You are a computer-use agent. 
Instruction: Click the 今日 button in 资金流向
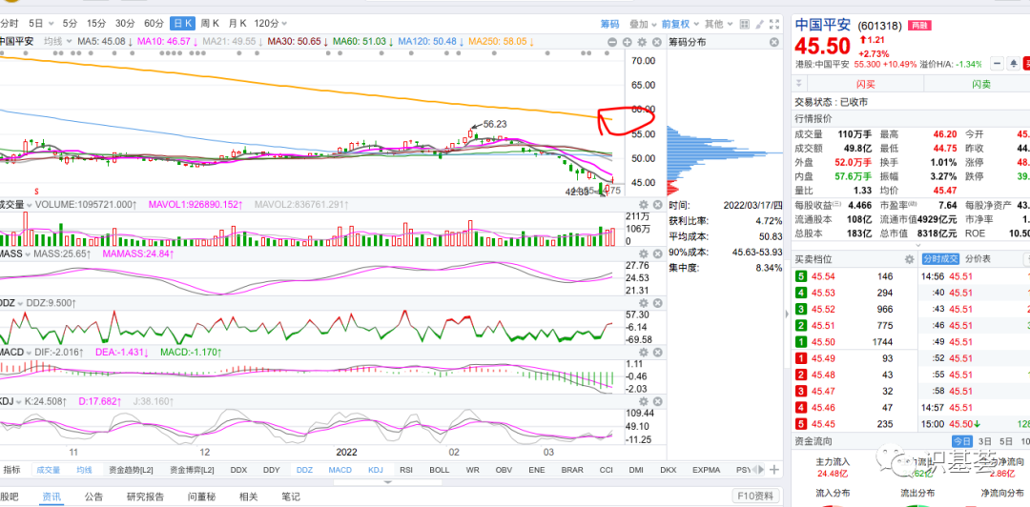pyautogui.click(x=961, y=440)
